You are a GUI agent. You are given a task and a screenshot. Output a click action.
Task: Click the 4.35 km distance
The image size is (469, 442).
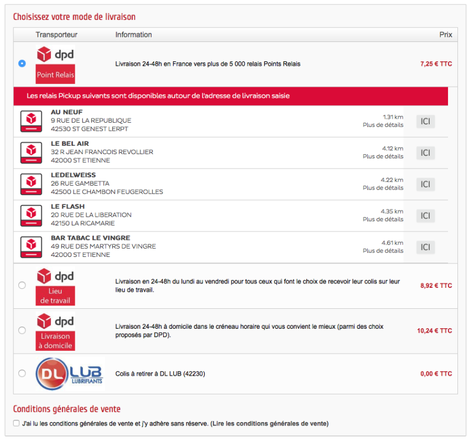(392, 211)
